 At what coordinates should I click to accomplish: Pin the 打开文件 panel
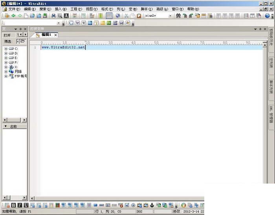260,29
